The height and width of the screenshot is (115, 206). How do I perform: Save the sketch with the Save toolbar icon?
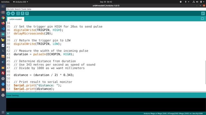27,13
